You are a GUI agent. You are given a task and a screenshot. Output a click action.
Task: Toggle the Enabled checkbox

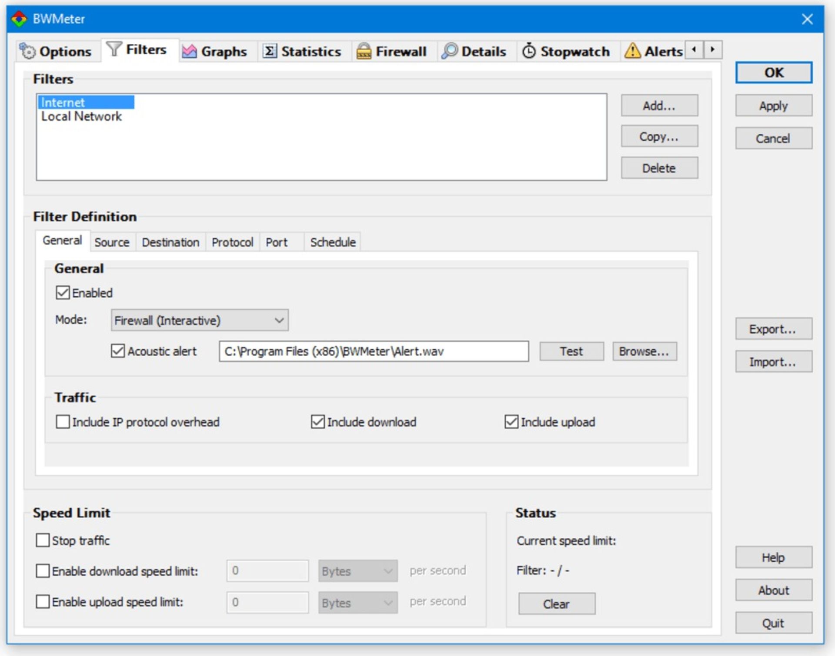63,293
